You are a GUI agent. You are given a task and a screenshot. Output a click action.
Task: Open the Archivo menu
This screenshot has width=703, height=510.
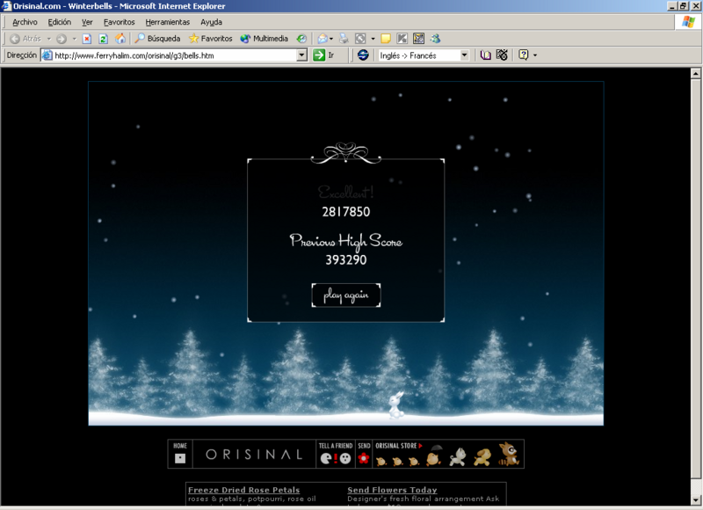[x=25, y=21]
